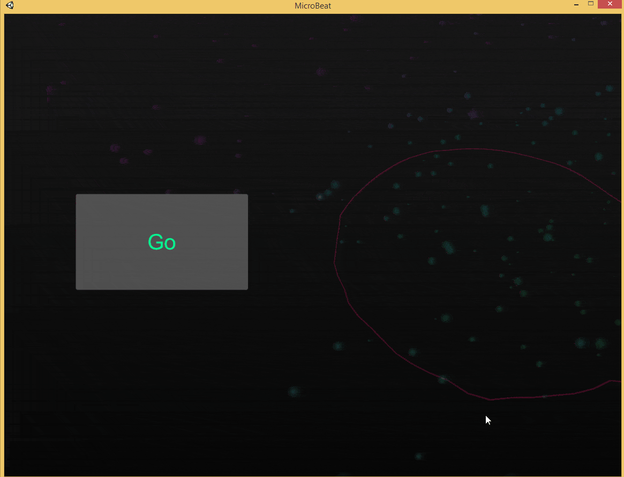
Task: Select the big teal particle left of the mouse cursor
Action: [x=294, y=392]
